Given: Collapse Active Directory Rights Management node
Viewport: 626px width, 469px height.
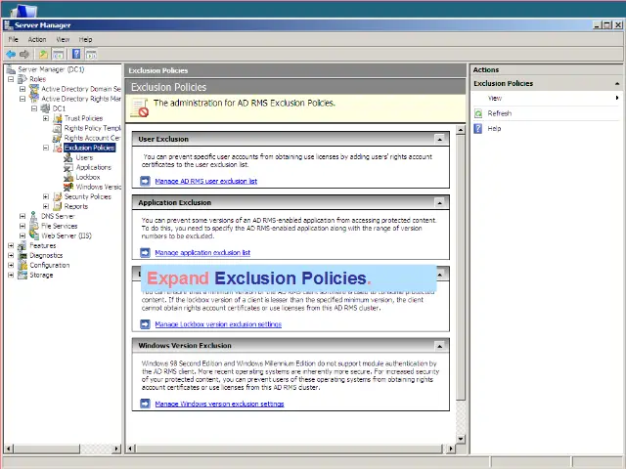Looking at the screenshot, I should [22, 99].
